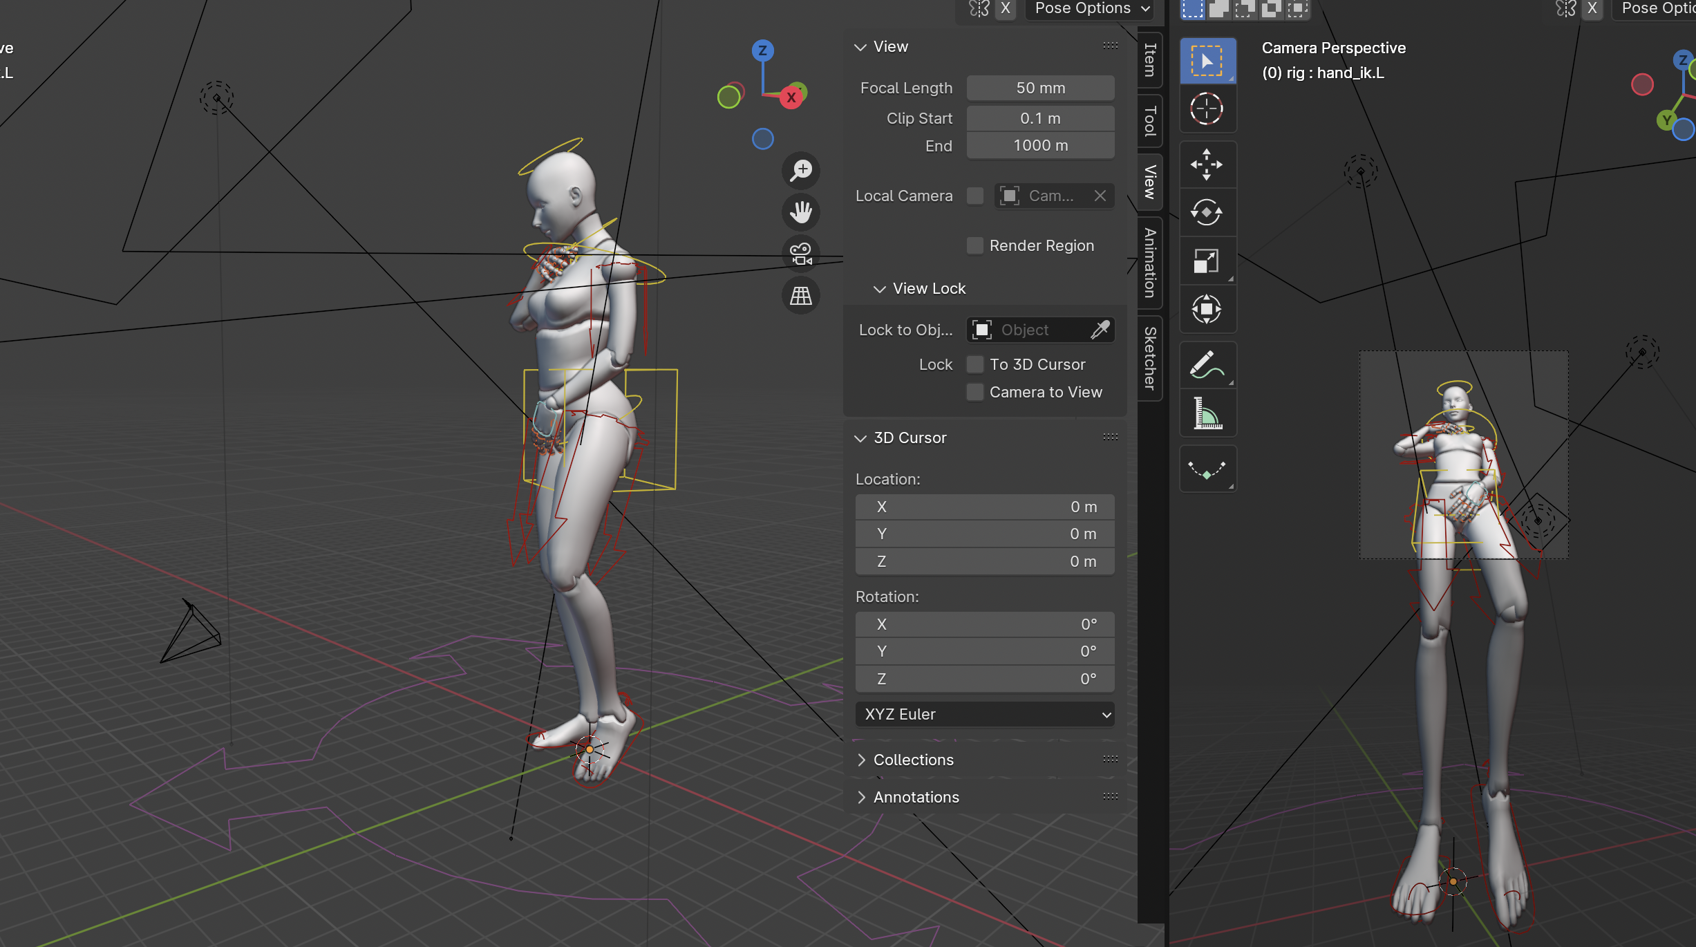This screenshot has height=947, width=1696.
Task: Set selection mode to invert
Action: (1270, 9)
